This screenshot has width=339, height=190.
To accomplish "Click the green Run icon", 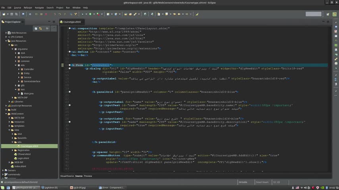I will pos(91,14).
